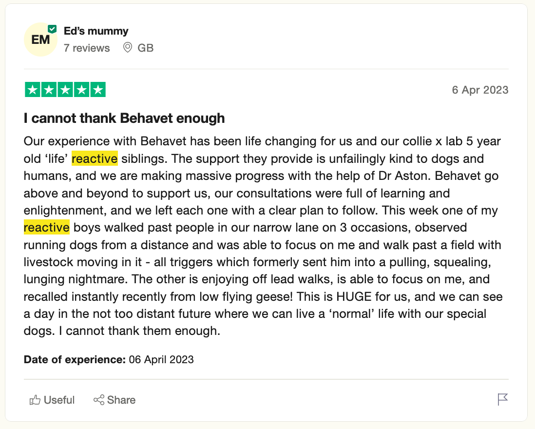Click the GB country label
Screen dimensions: 535x429
pos(146,48)
